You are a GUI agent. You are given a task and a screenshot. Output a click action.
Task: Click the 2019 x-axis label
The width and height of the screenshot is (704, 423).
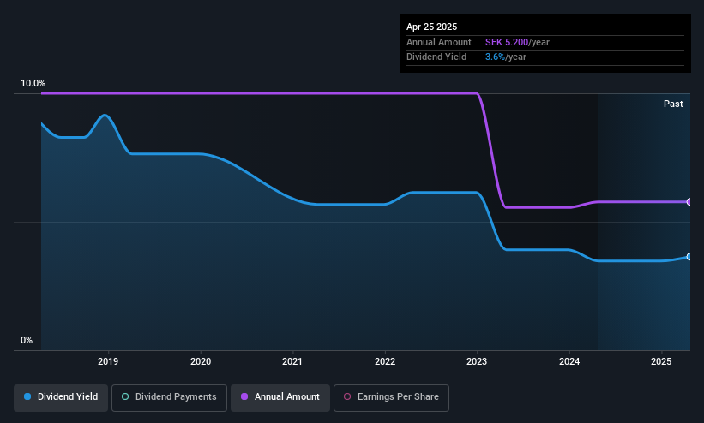[x=108, y=361]
